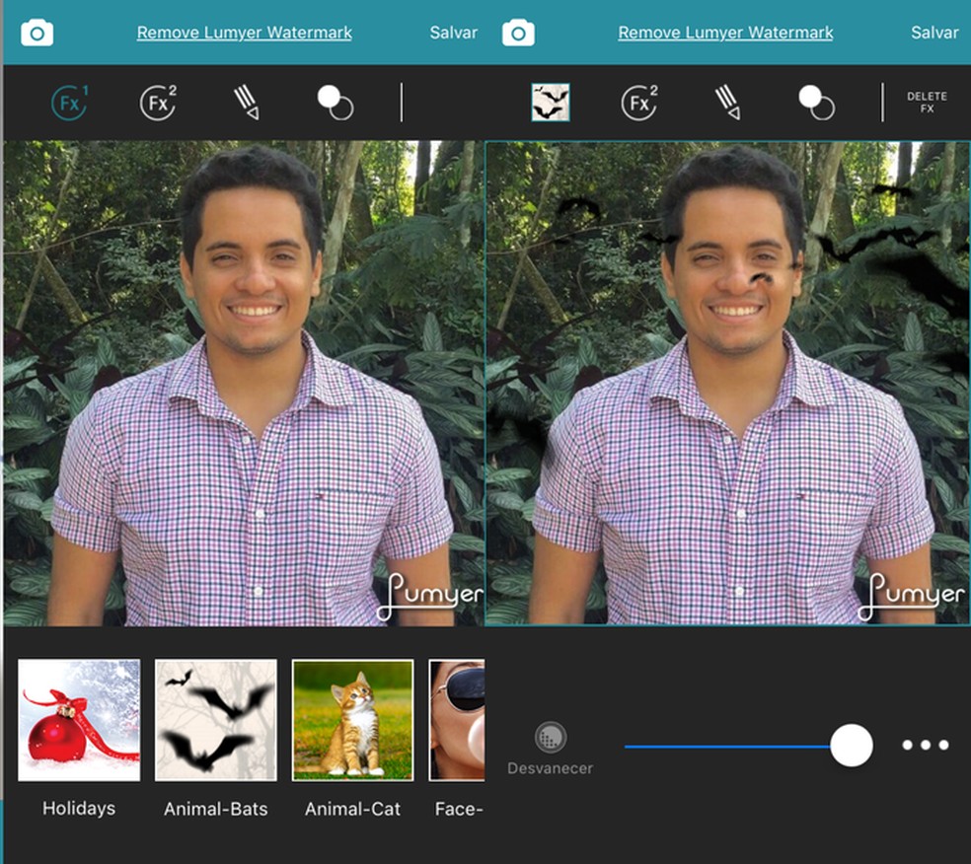
Task: Select the Fx2 effect slot on right screen
Action: 639,103
